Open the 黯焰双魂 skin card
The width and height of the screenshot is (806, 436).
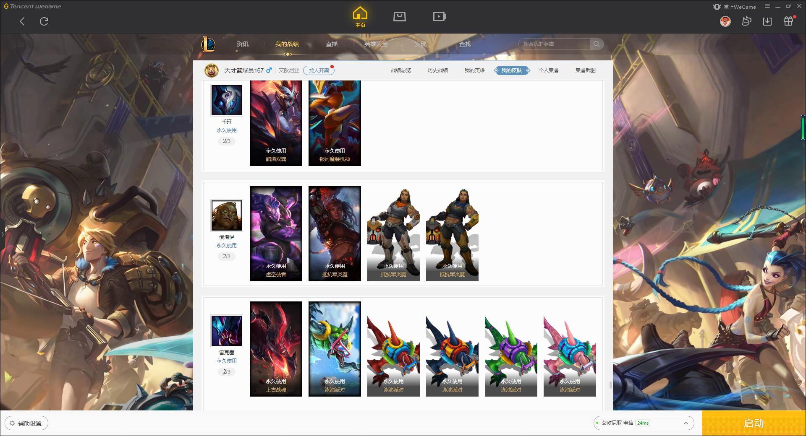(x=276, y=123)
